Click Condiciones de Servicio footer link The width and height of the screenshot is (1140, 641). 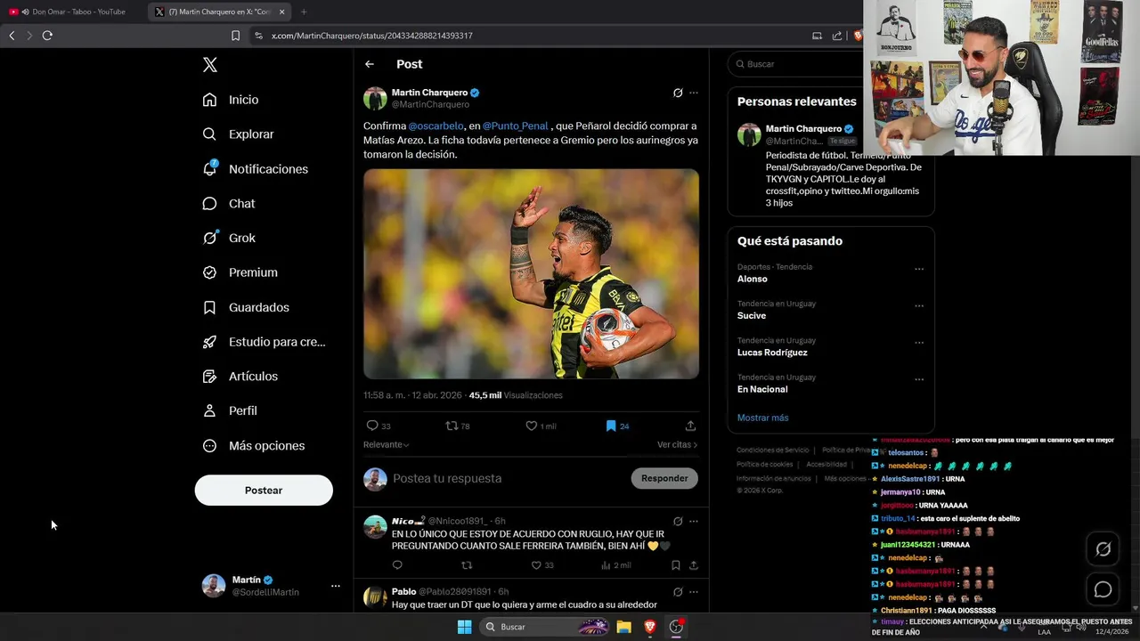pyautogui.click(x=773, y=450)
